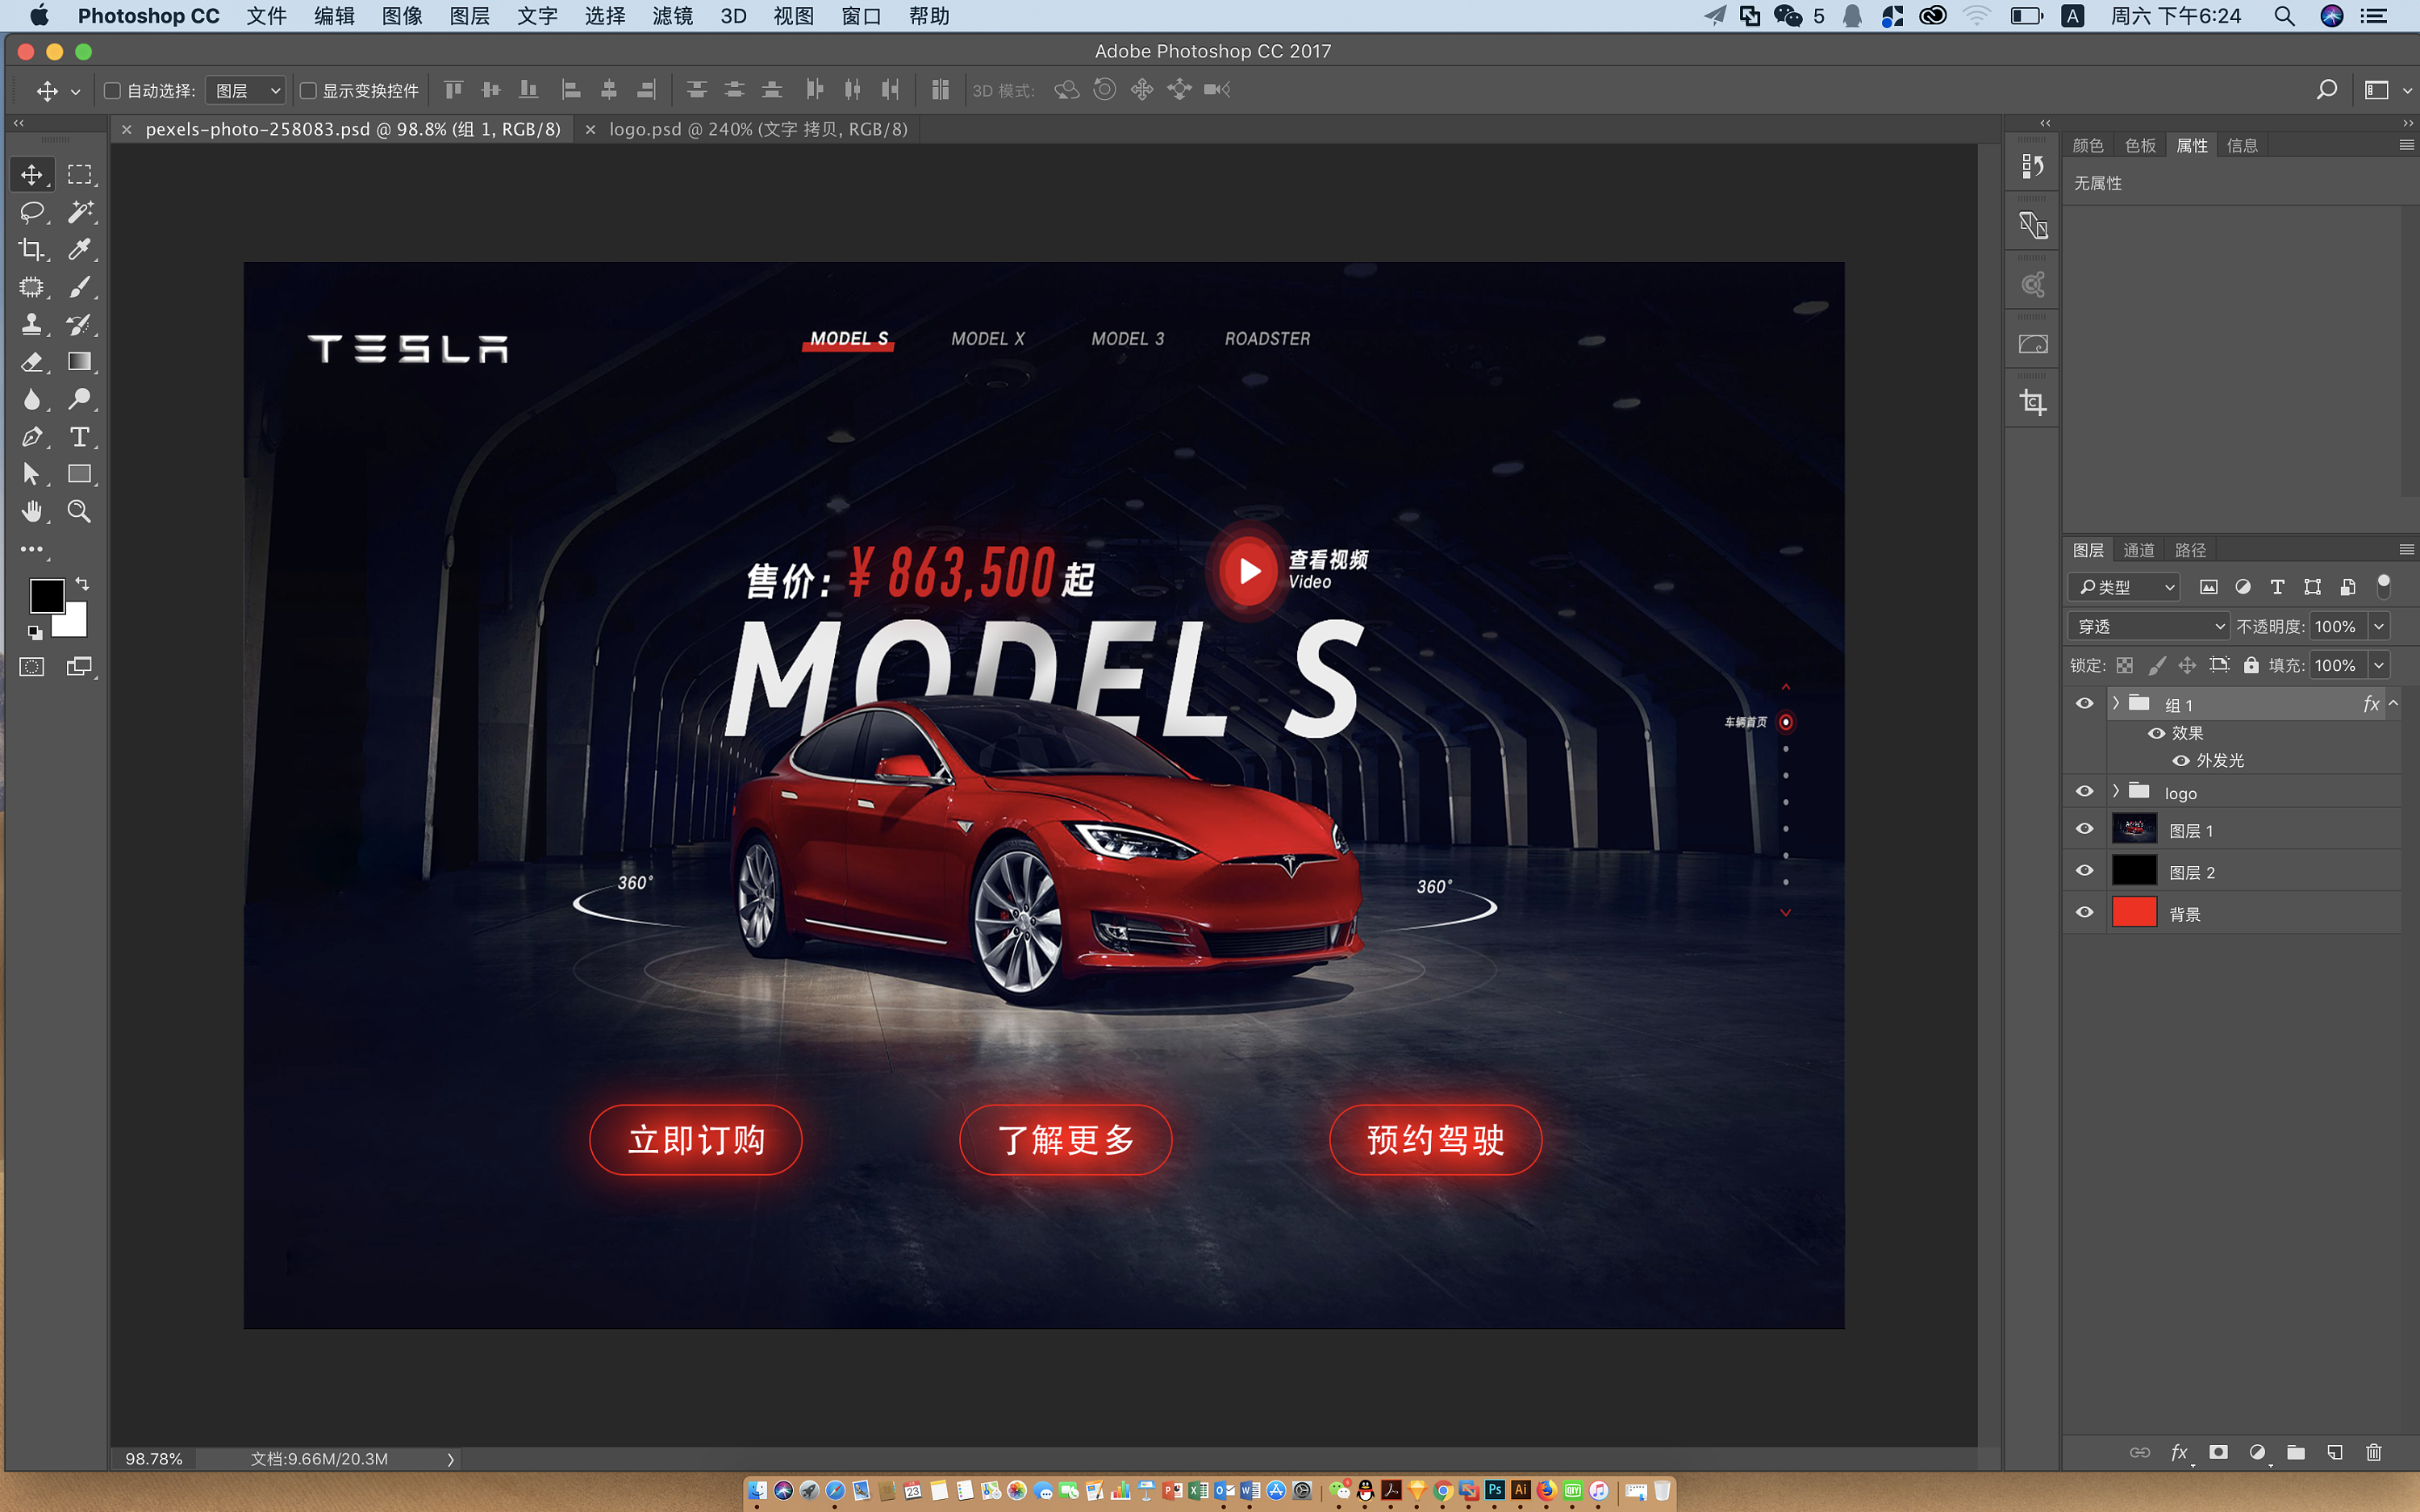Collapse the 组 1 group in Layers panel
The image size is (2420, 1512).
(2115, 703)
